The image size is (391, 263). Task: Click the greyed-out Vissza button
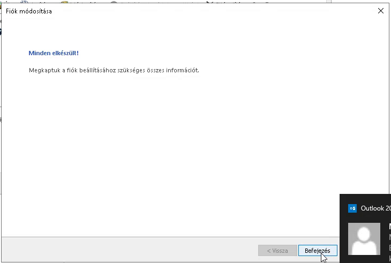tap(277, 251)
